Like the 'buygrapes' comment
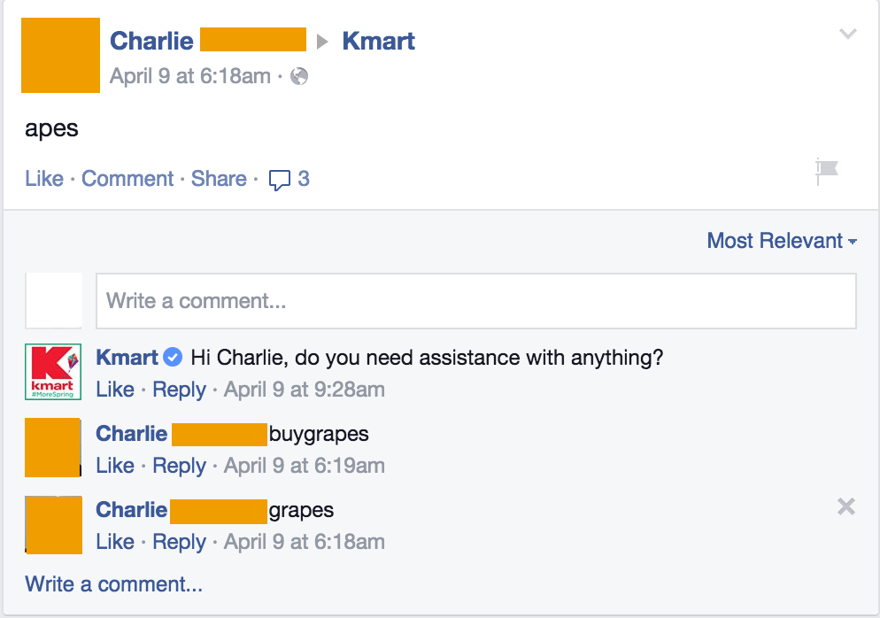 click(x=115, y=466)
